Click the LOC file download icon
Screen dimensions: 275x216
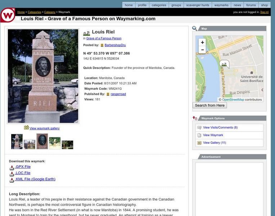pos(12,174)
